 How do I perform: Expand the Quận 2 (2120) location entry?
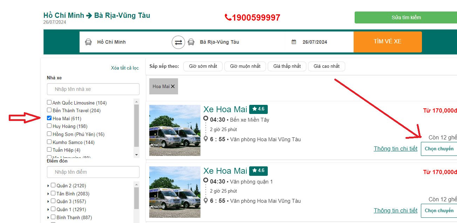[48, 185]
